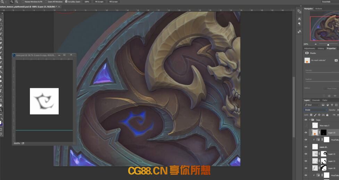This screenshot has width=339, height=180.
Task: Select the Type tool
Action: point(1,91)
